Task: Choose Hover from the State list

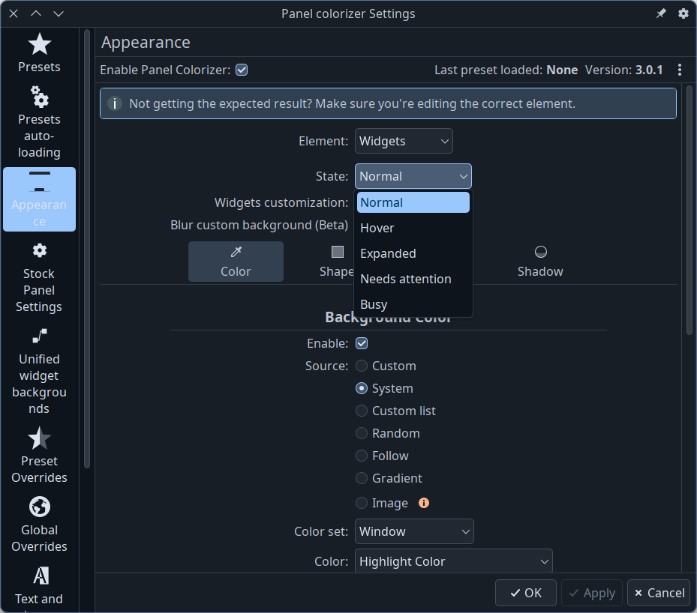Action: click(377, 228)
